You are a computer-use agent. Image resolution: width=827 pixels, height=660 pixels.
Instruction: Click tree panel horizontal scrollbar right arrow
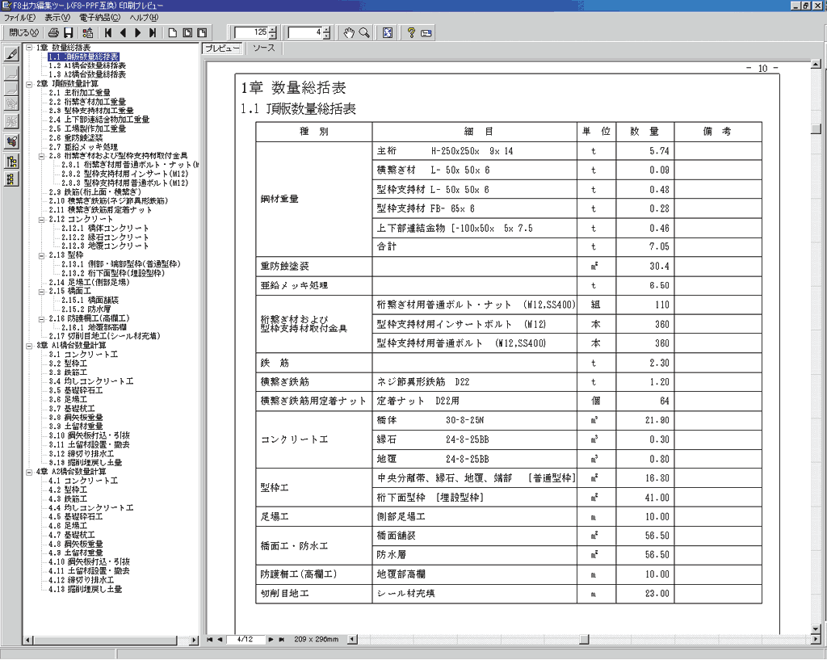click(x=194, y=640)
